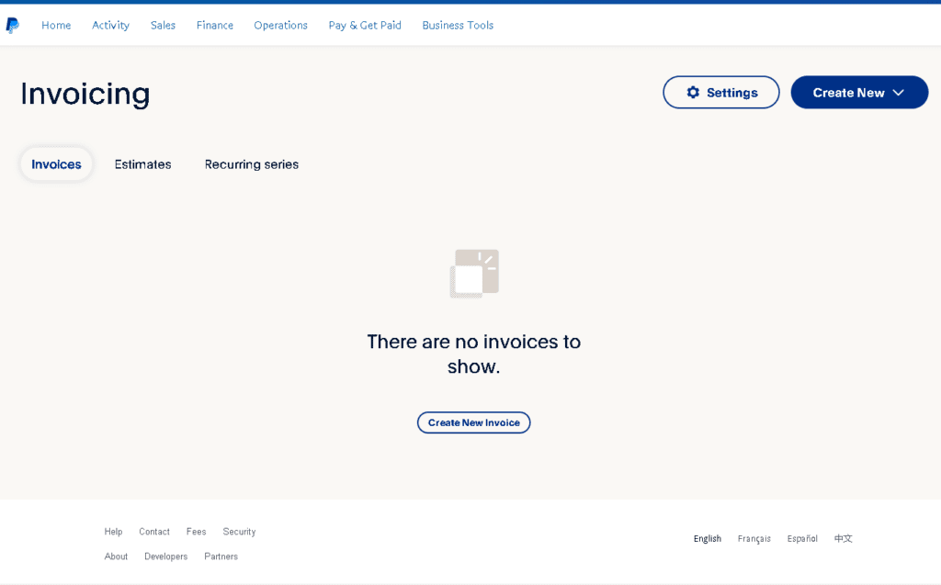Screen dimensions: 941x585
Task: Switch to the Estimates tab
Action: click(x=142, y=164)
